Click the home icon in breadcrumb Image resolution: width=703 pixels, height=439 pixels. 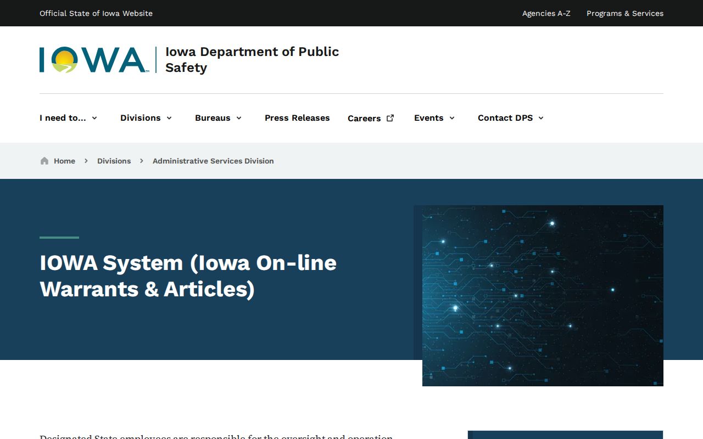44,161
